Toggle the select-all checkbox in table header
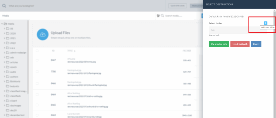276x118 pixels. coord(37,51)
